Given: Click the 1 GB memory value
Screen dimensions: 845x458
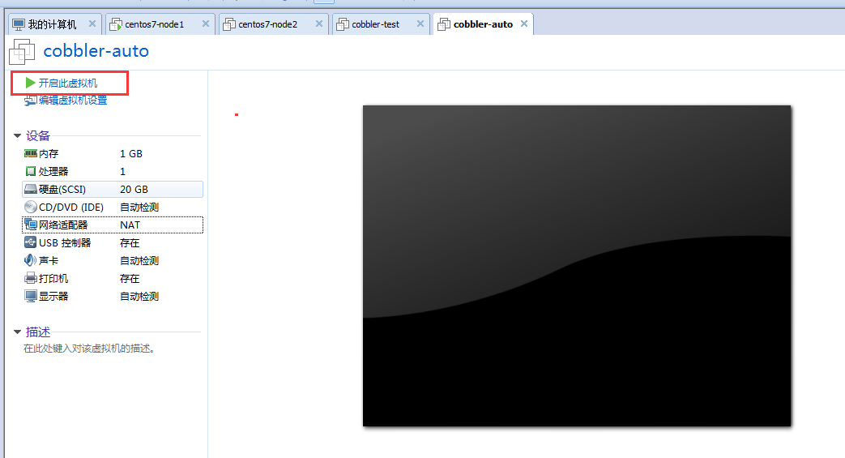Looking at the screenshot, I should tap(131, 154).
